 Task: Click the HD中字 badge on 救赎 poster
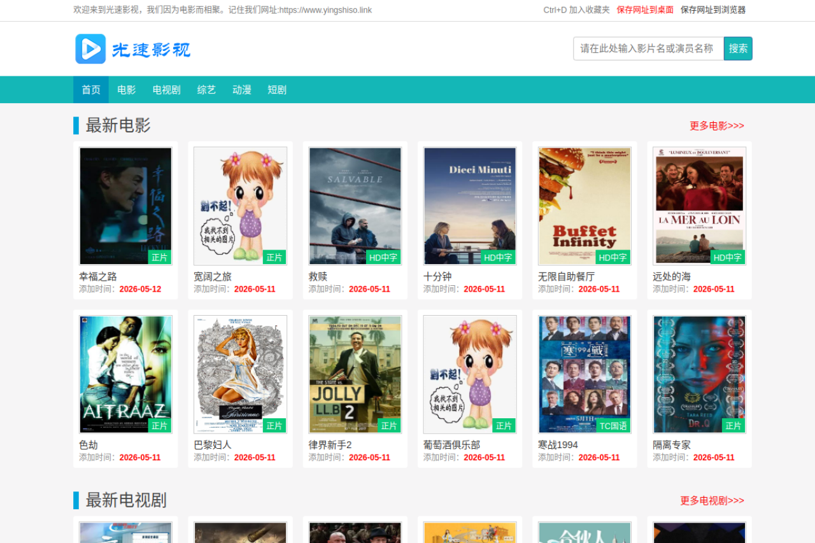coord(383,258)
